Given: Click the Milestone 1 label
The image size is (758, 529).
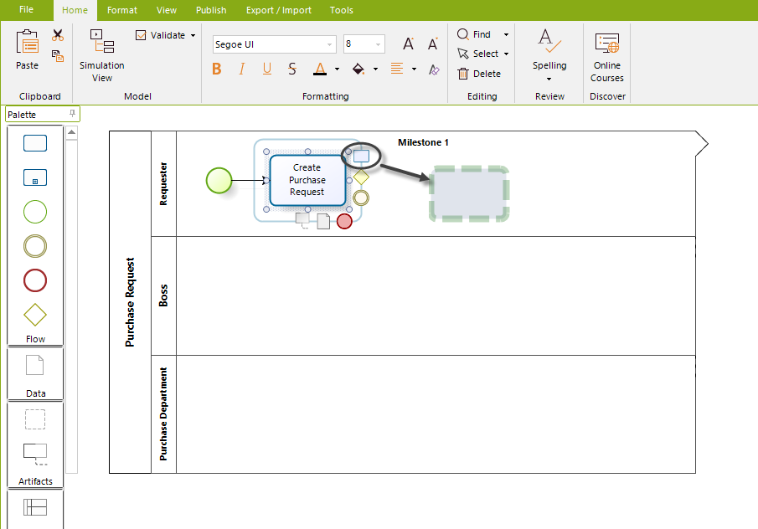Looking at the screenshot, I should pos(424,142).
